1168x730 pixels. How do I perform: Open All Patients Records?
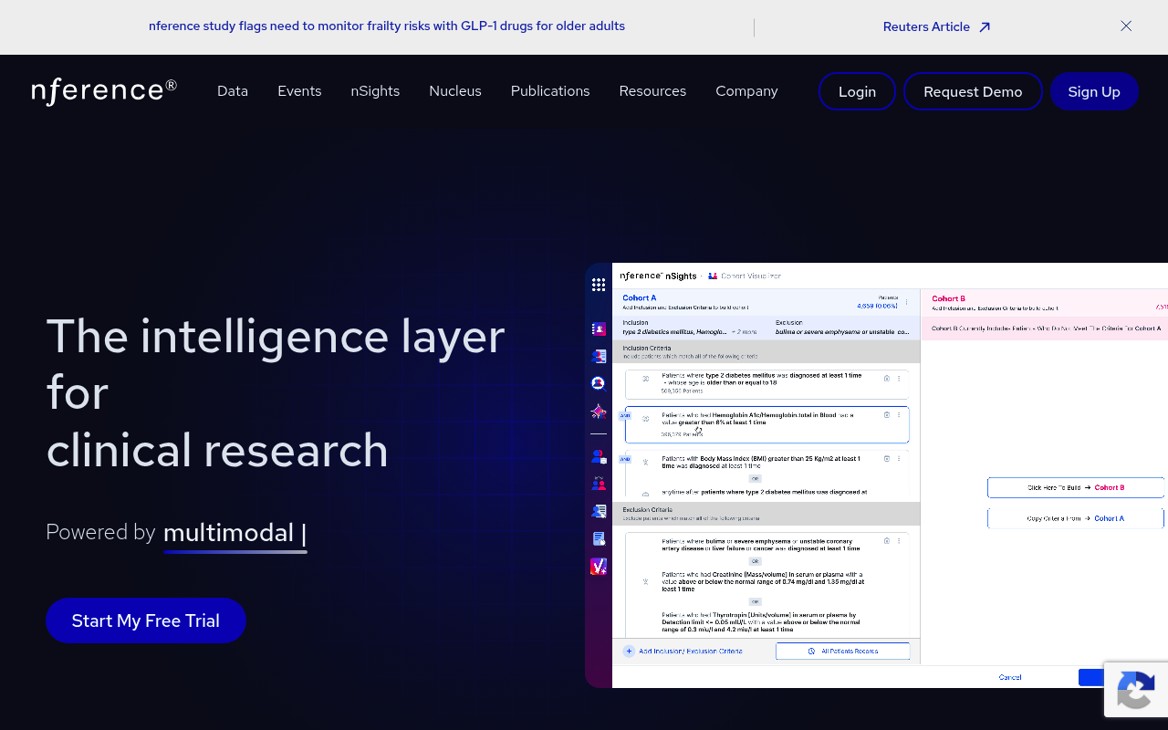pos(842,652)
